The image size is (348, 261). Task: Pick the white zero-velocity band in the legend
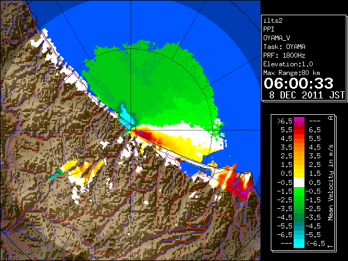pos(299,183)
